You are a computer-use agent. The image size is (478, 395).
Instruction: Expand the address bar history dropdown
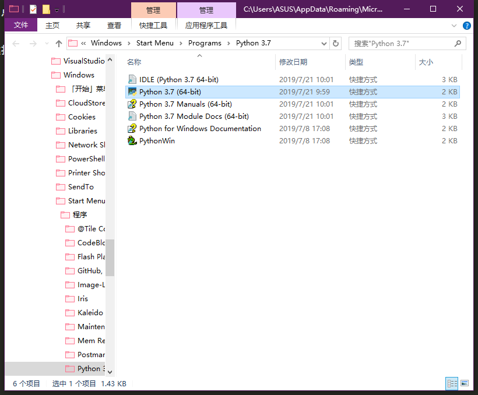(324, 43)
